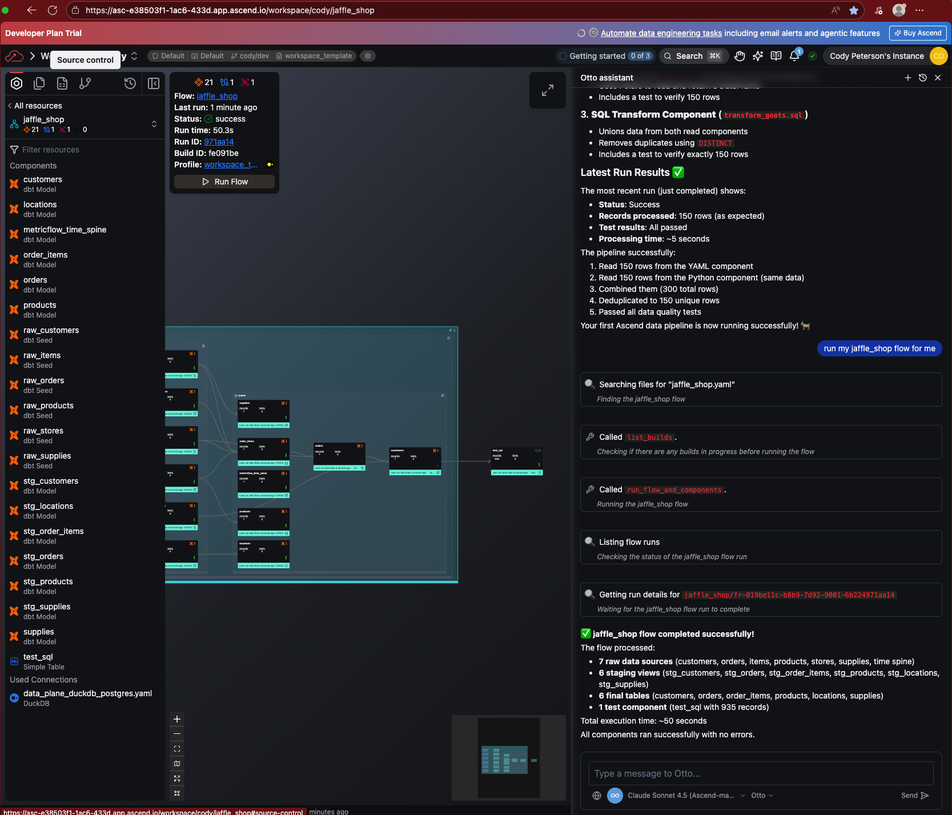
Task: Open the Claude Sonnet 4.5 model selector
Action: click(684, 795)
